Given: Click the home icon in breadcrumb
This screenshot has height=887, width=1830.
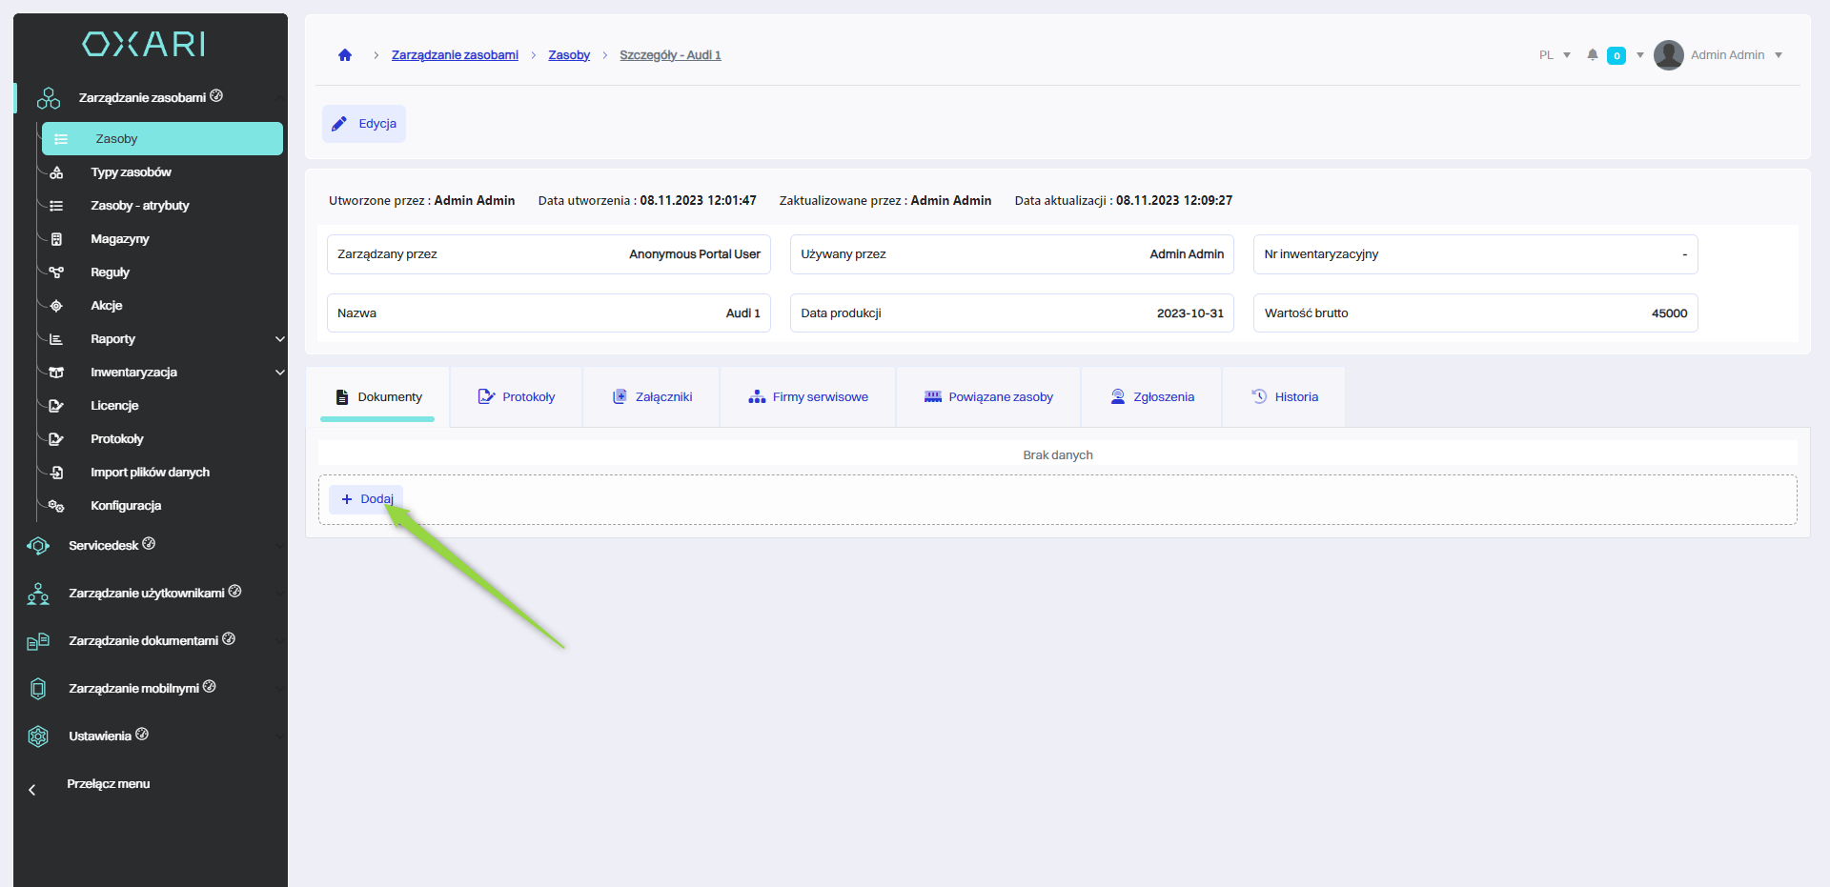Looking at the screenshot, I should [x=345, y=55].
